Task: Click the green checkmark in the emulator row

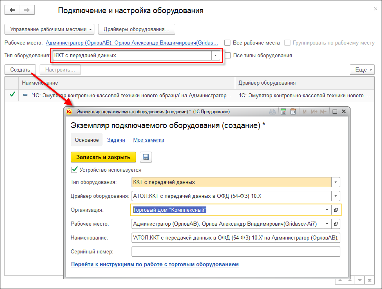Action: (12, 94)
